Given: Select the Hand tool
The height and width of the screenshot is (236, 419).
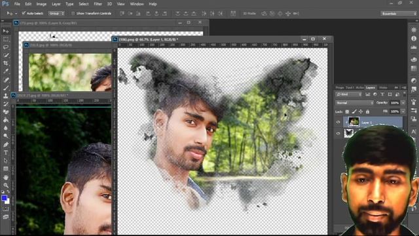Looking at the screenshot, I should (x=6, y=177).
